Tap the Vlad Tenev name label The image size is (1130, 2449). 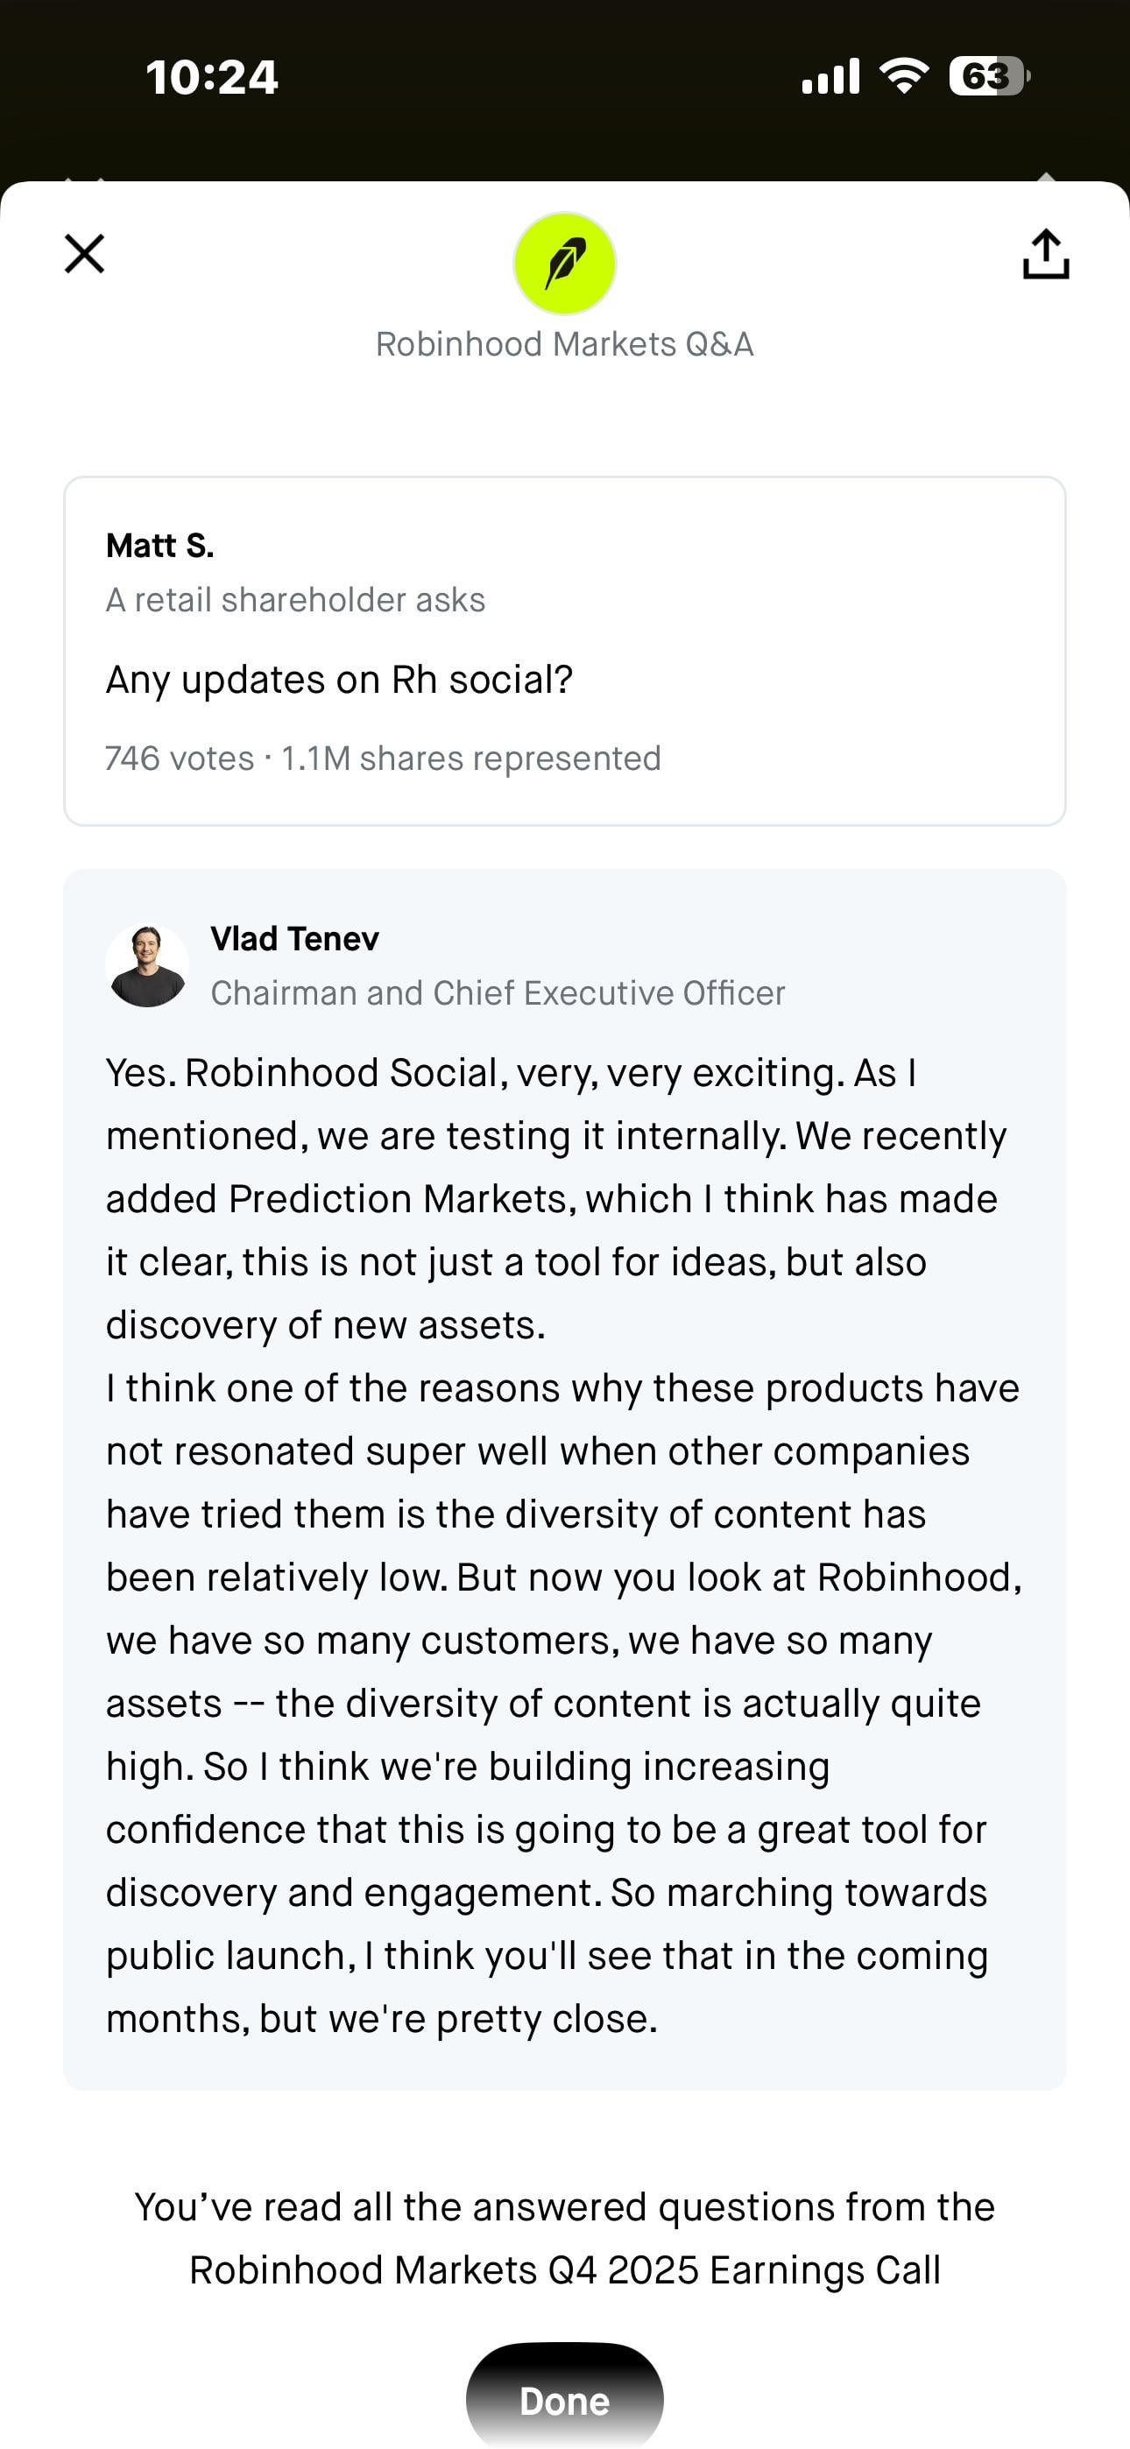tap(295, 939)
